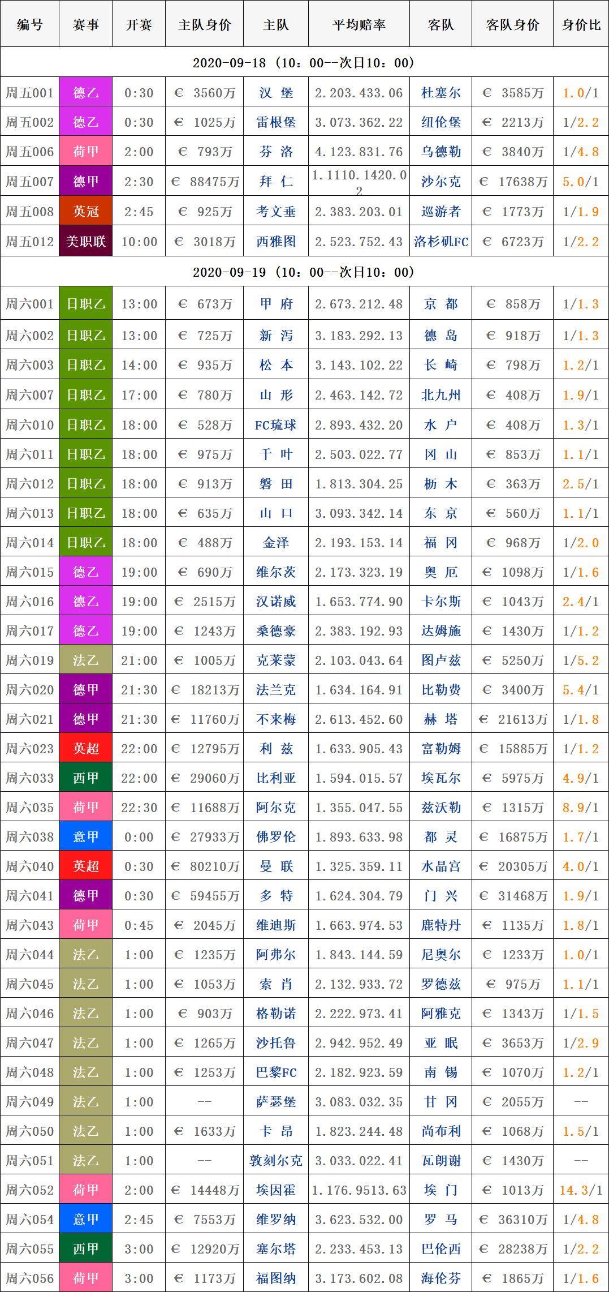Click home team 曼联 link
The width and height of the screenshot is (609, 1292).
point(276,866)
